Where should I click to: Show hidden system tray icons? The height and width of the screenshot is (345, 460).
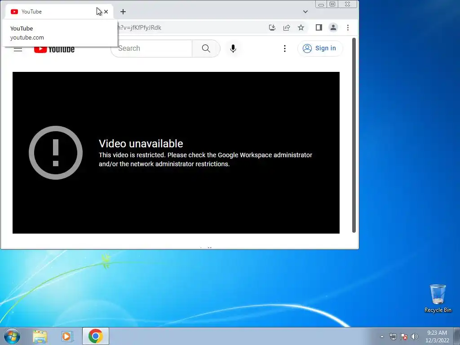pyautogui.click(x=382, y=336)
